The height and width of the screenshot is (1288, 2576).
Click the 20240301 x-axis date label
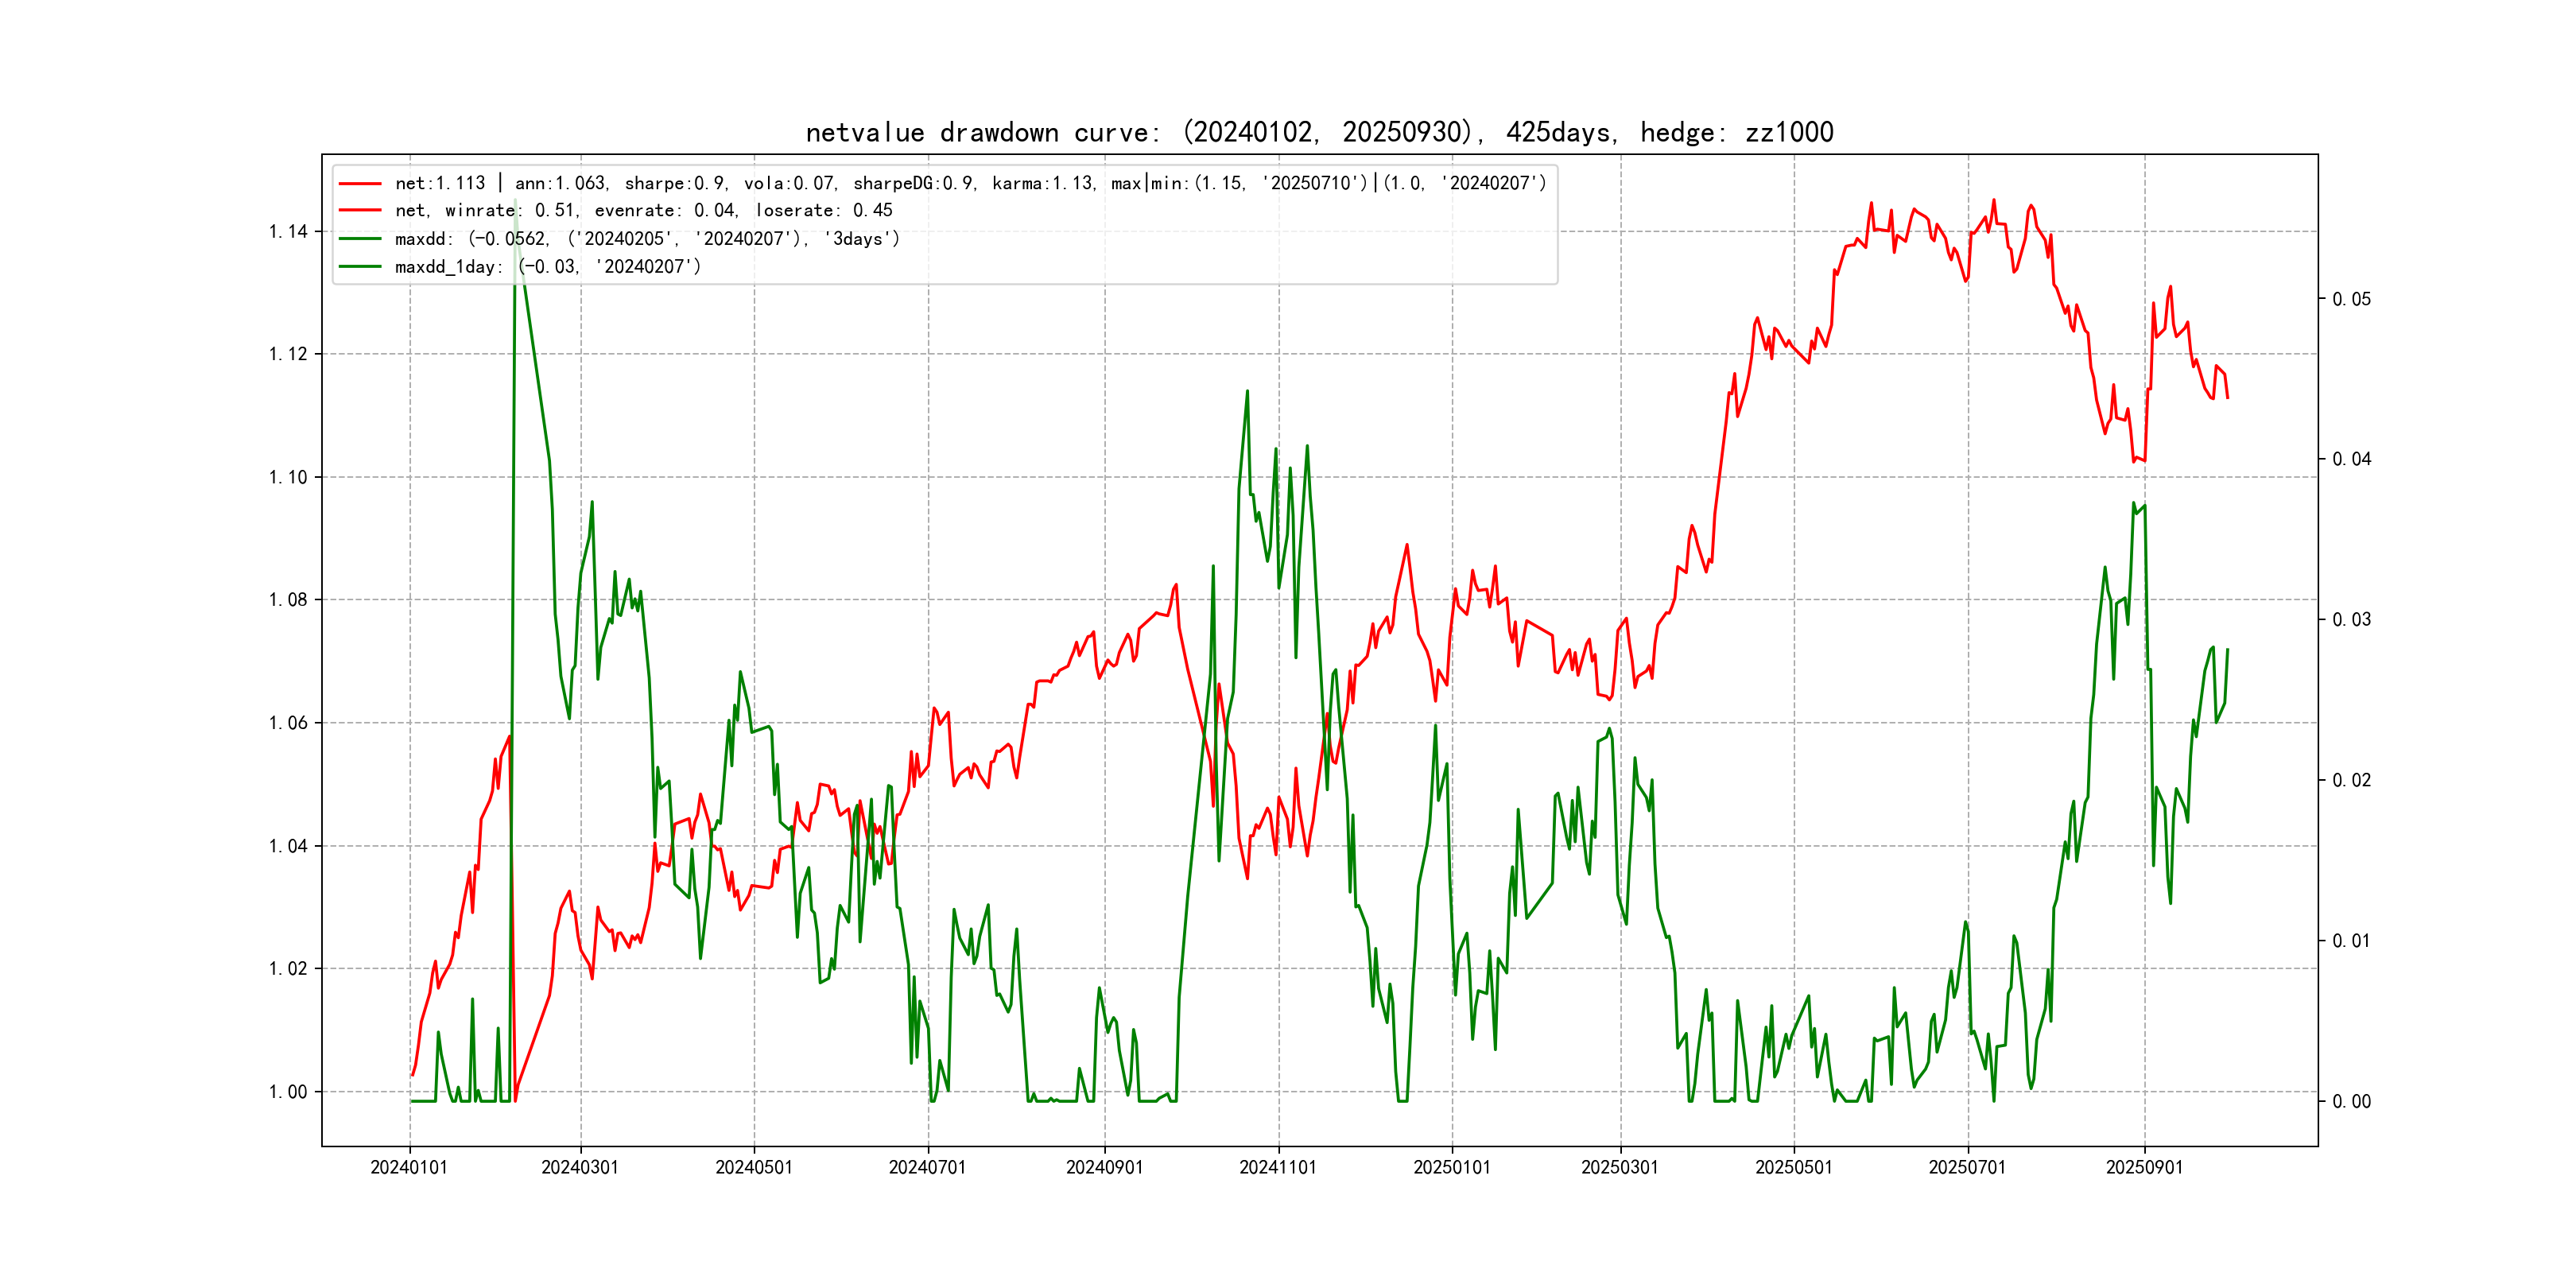coord(580,1167)
